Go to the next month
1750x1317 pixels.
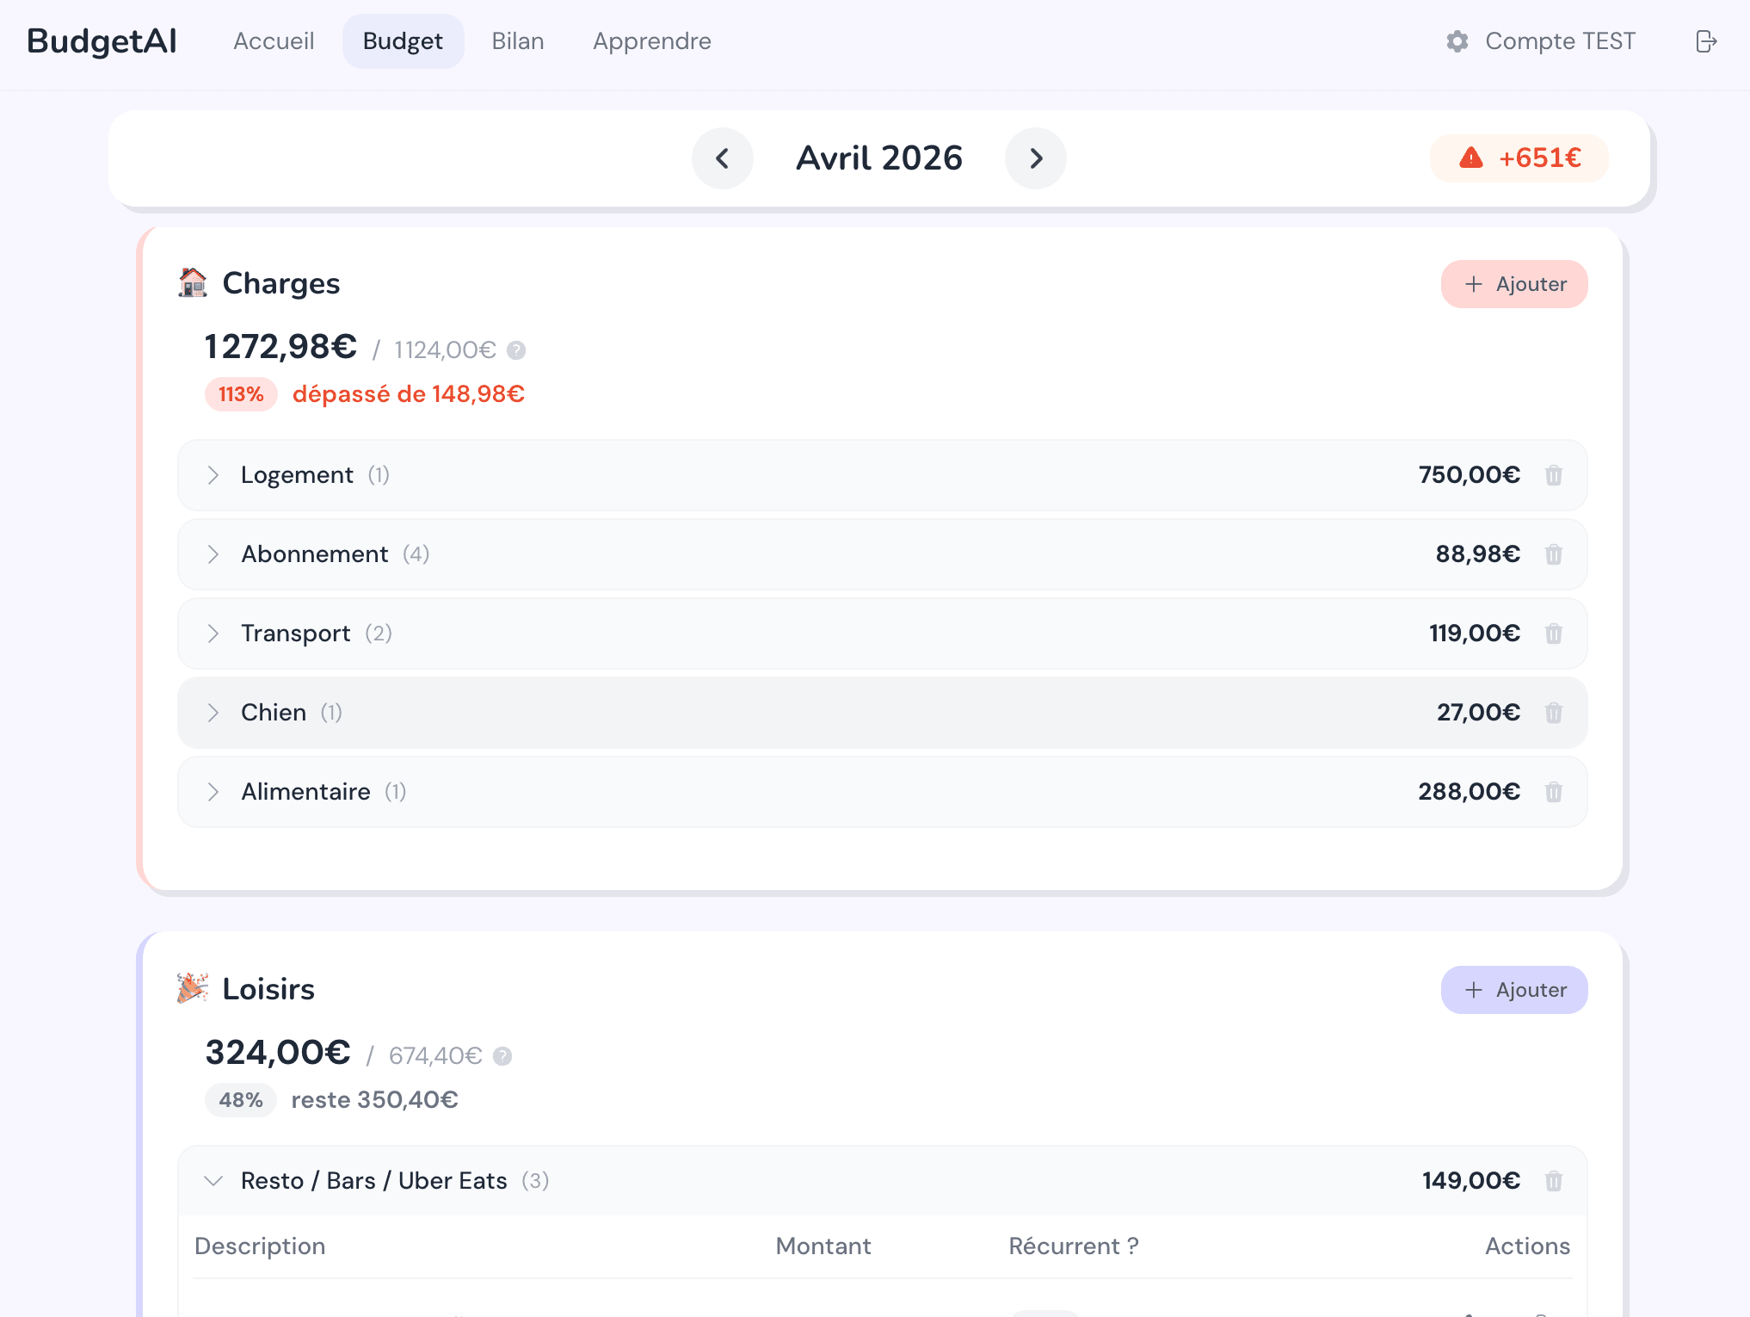pos(1036,158)
